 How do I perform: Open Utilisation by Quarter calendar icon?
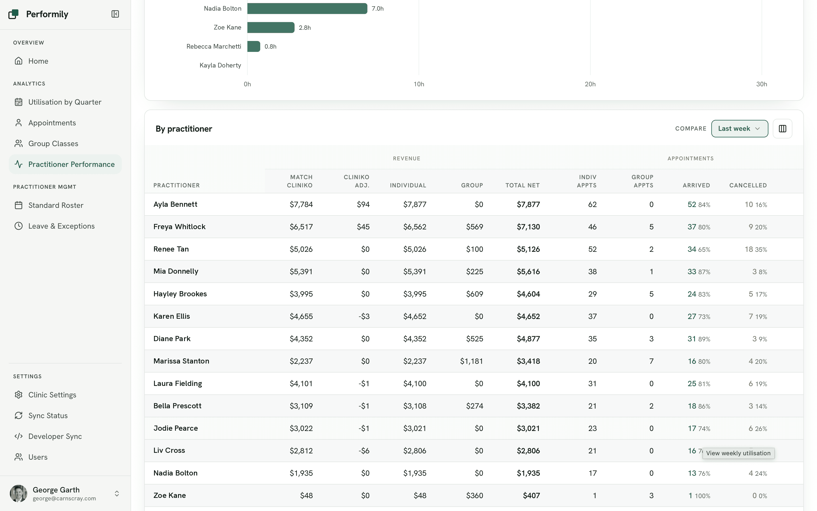[x=19, y=102]
